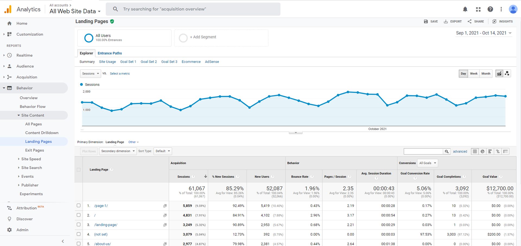The width and height of the screenshot is (521, 246).
Task: Export the Landing Pages report
Action: (452, 21)
